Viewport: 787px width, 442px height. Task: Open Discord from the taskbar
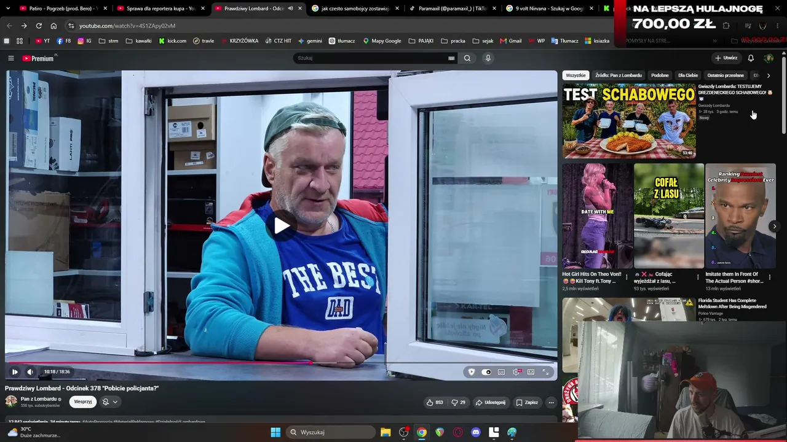tap(476, 432)
